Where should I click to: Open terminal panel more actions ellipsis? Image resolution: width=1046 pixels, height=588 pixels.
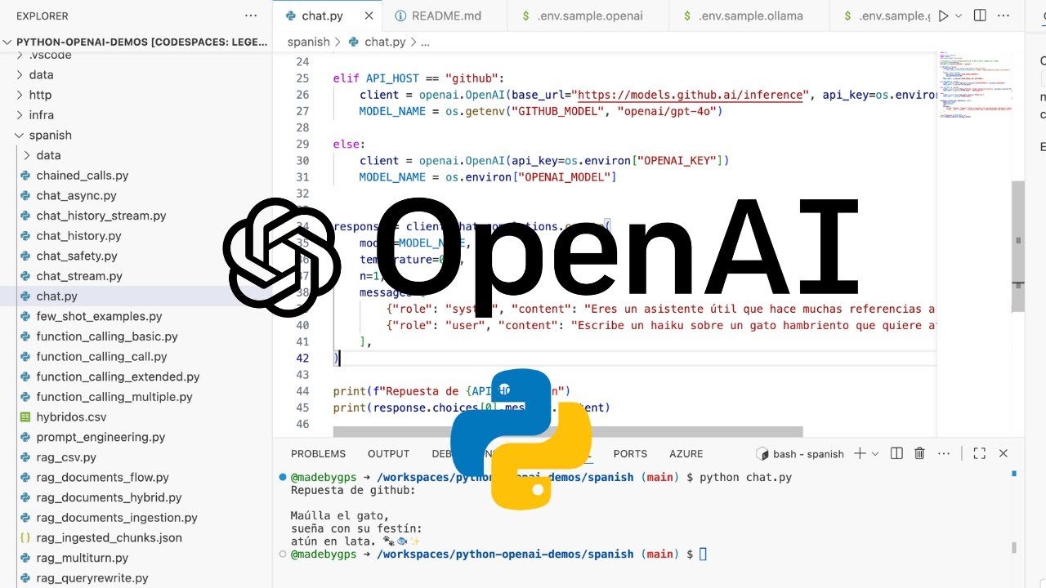pos(945,453)
